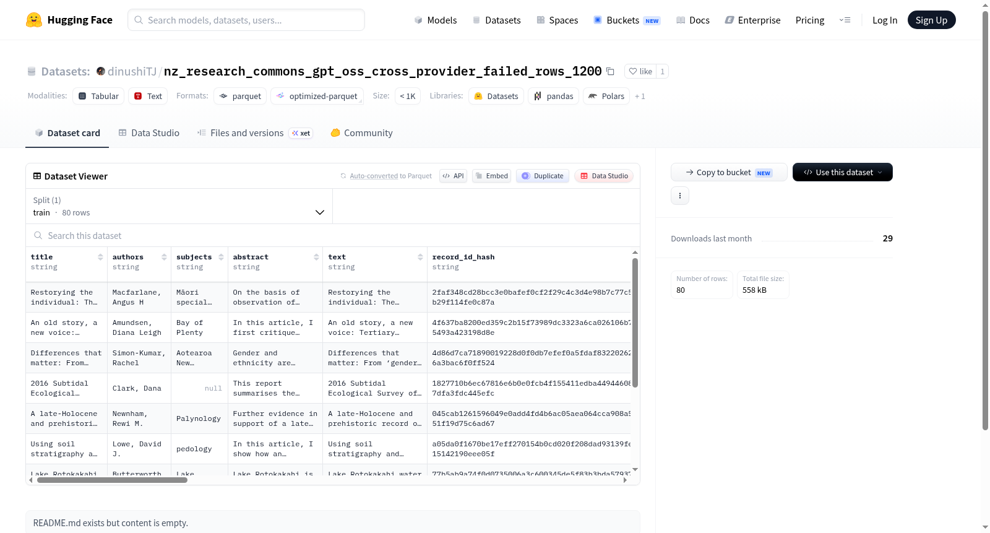
Task: Select the parquet format tag
Action: [240, 96]
